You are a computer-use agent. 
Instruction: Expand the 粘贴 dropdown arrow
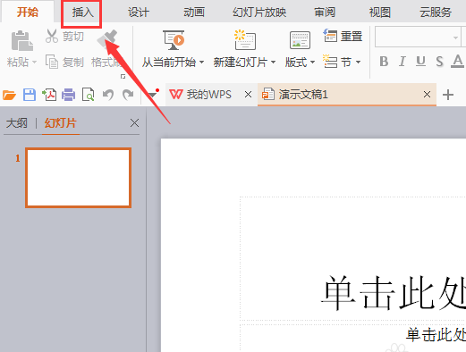click(x=34, y=63)
